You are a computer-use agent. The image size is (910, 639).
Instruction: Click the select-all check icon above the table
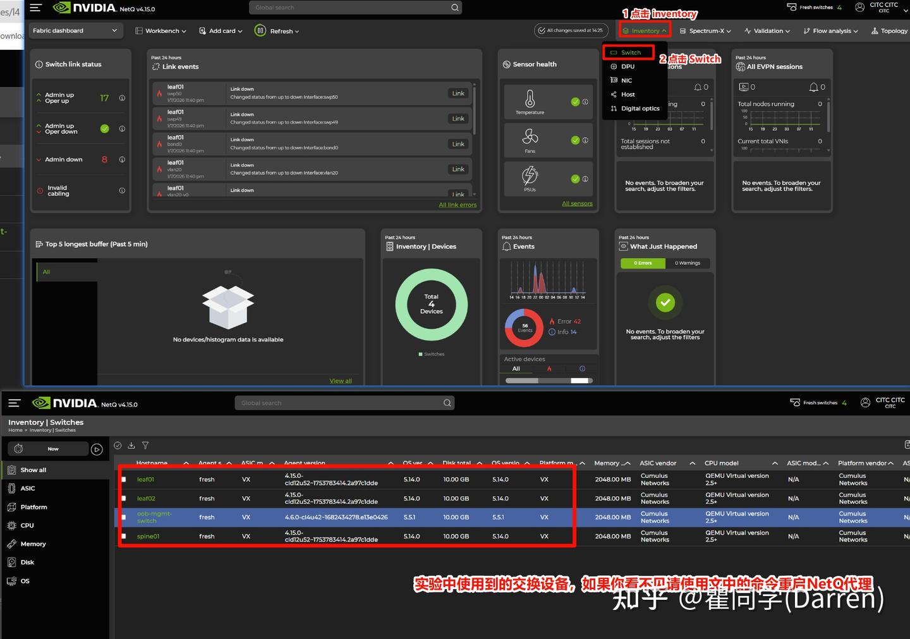click(x=118, y=446)
